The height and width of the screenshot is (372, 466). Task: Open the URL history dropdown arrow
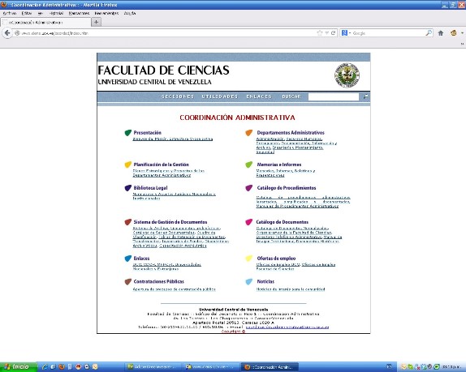point(326,33)
